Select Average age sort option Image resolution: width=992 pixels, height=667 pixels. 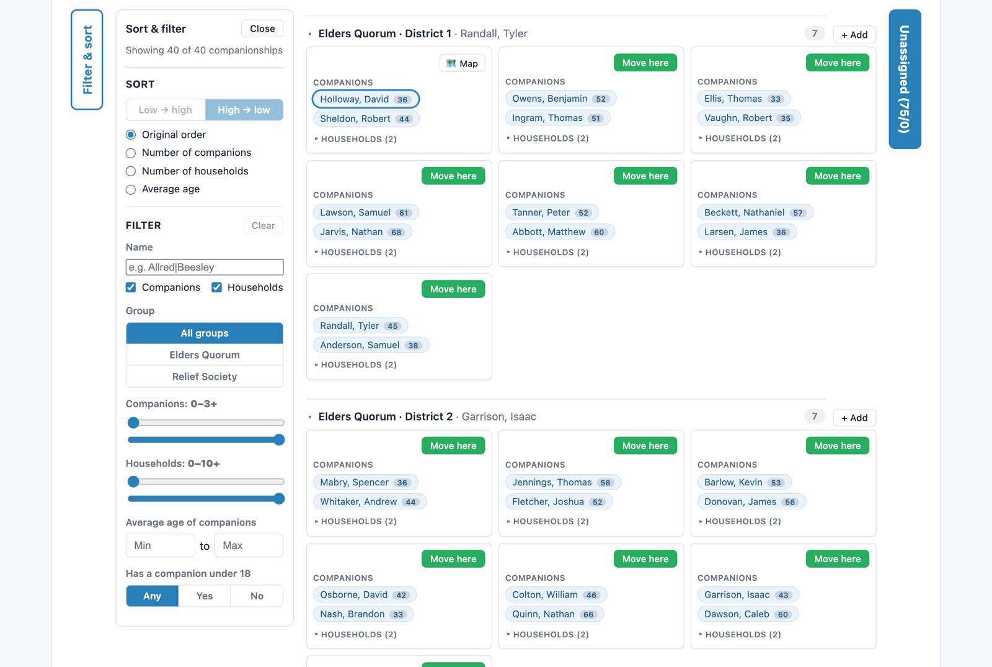tap(131, 189)
